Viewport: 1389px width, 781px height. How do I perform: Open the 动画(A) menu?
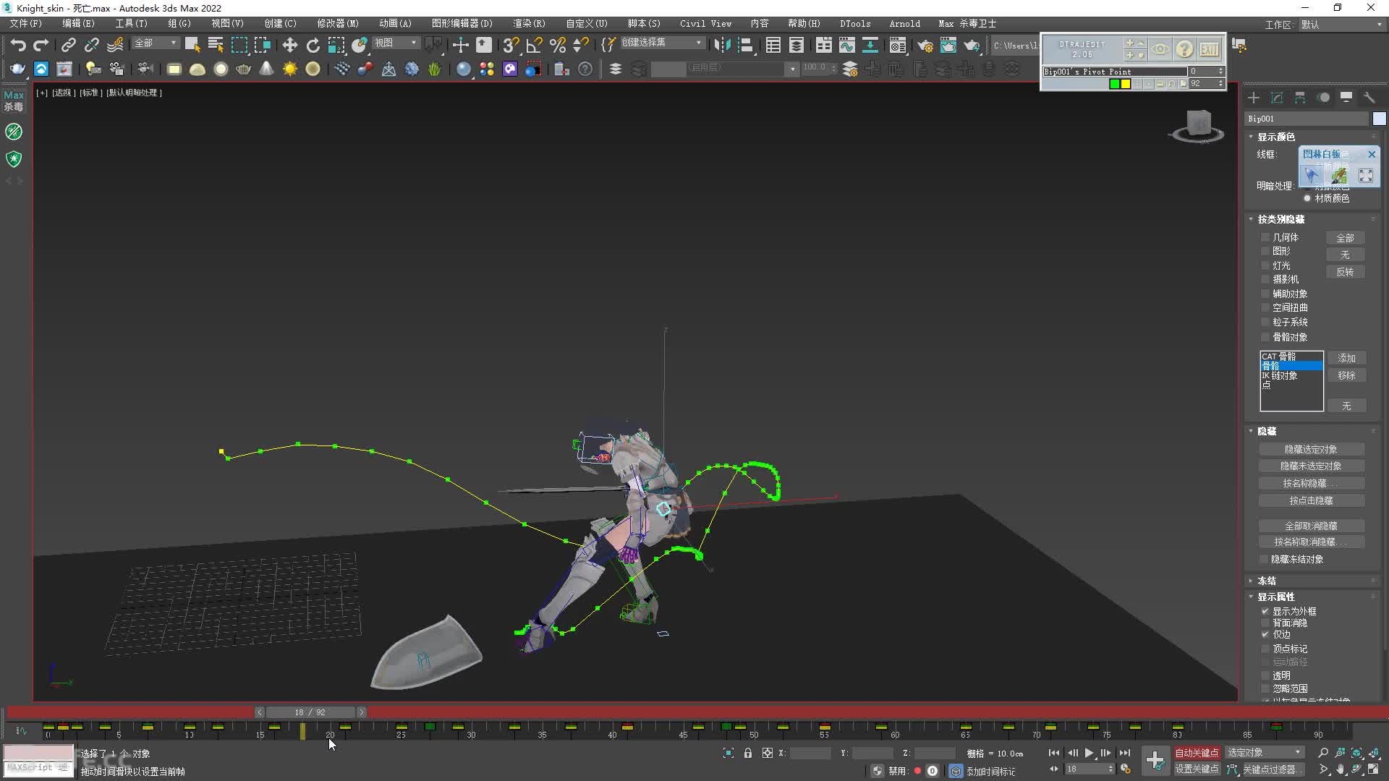(395, 23)
